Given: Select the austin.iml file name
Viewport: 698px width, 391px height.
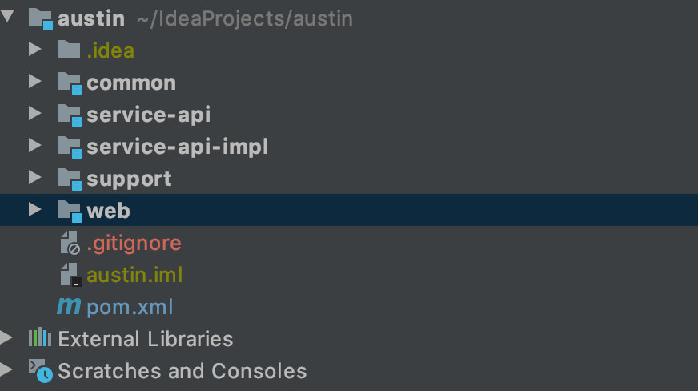Looking at the screenshot, I should [134, 275].
